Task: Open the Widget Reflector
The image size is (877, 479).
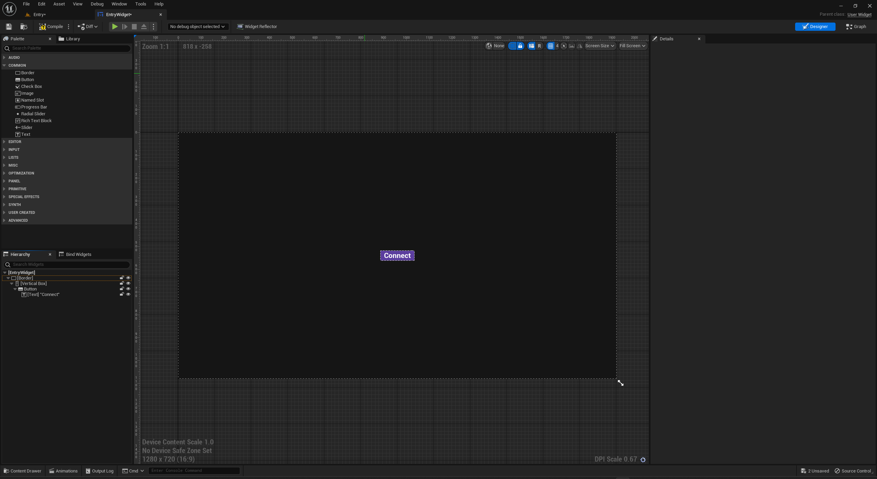Action: [257, 27]
